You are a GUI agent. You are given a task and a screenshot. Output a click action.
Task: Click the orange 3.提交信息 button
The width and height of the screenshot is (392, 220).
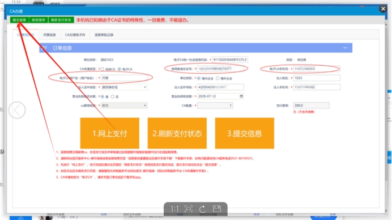click(x=245, y=133)
